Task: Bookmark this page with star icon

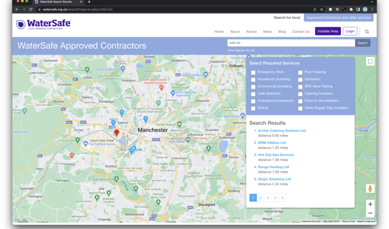Action: [321, 9]
